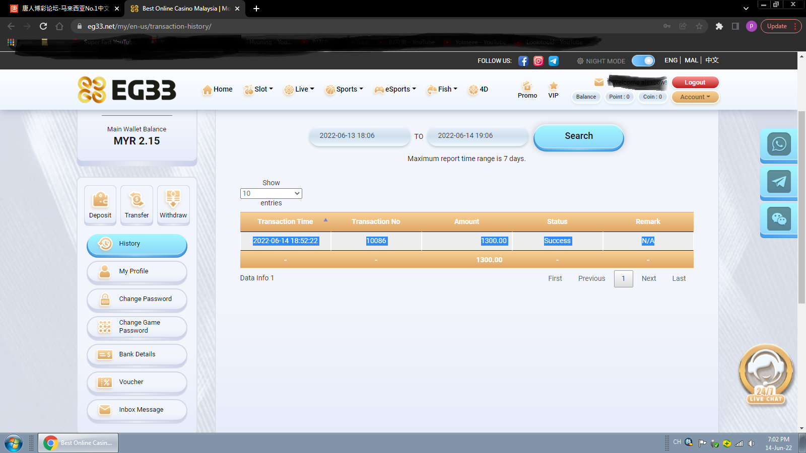Image resolution: width=806 pixels, height=453 pixels.
Task: Expand the Slot menu dropdown
Action: click(x=259, y=89)
